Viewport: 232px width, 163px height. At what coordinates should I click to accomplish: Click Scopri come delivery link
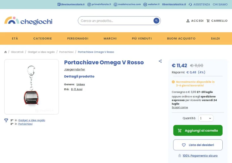pos(180,107)
